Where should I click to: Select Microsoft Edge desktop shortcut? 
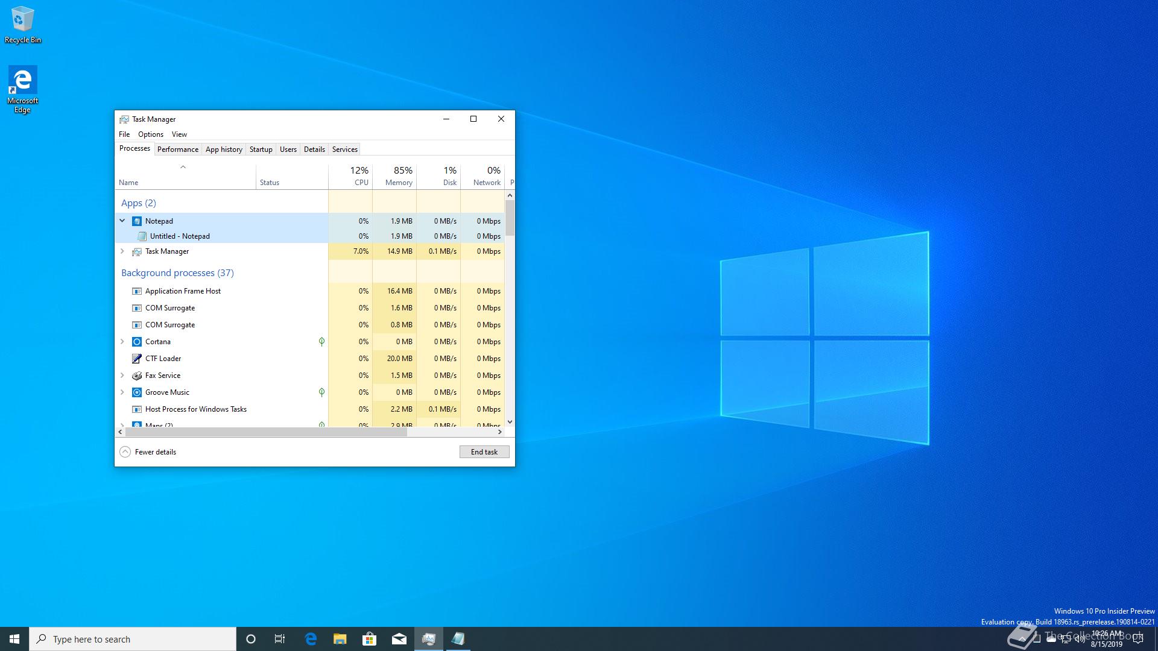coord(23,89)
